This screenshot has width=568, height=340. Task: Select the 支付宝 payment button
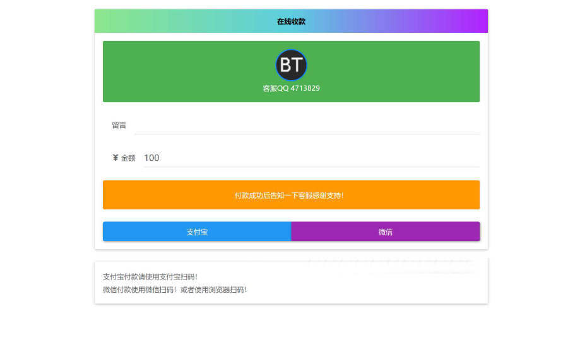[197, 232]
